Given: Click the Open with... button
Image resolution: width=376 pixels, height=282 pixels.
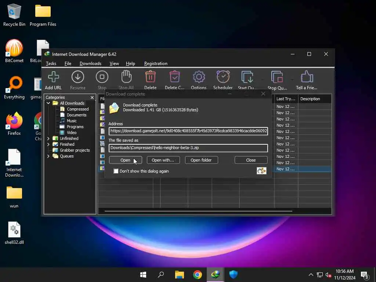Looking at the screenshot, I should click(x=163, y=160).
